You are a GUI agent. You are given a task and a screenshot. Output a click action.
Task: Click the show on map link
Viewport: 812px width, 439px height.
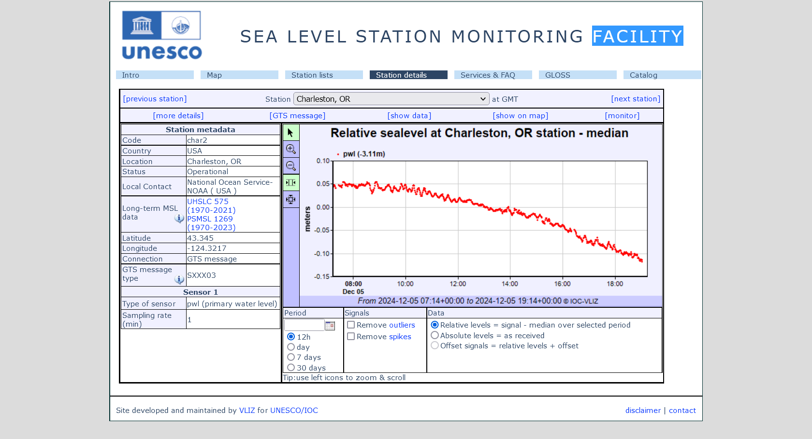[521, 116]
